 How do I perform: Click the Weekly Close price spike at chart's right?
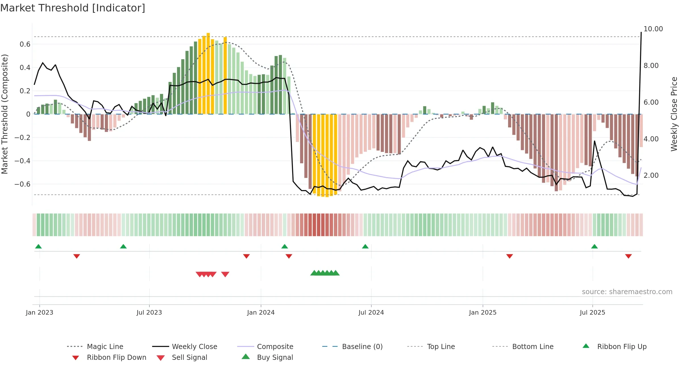[x=641, y=33]
